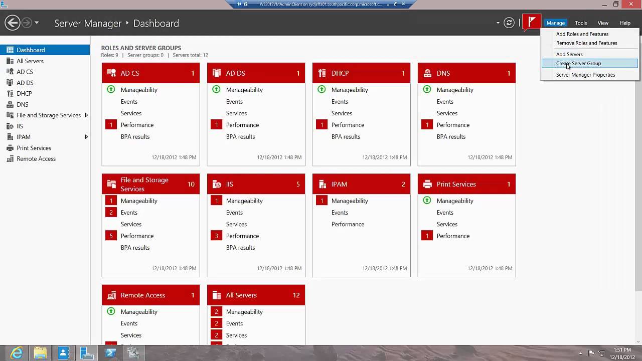This screenshot has width=642, height=361.
Task: Click the IPAM tile header icon
Action: tap(322, 185)
